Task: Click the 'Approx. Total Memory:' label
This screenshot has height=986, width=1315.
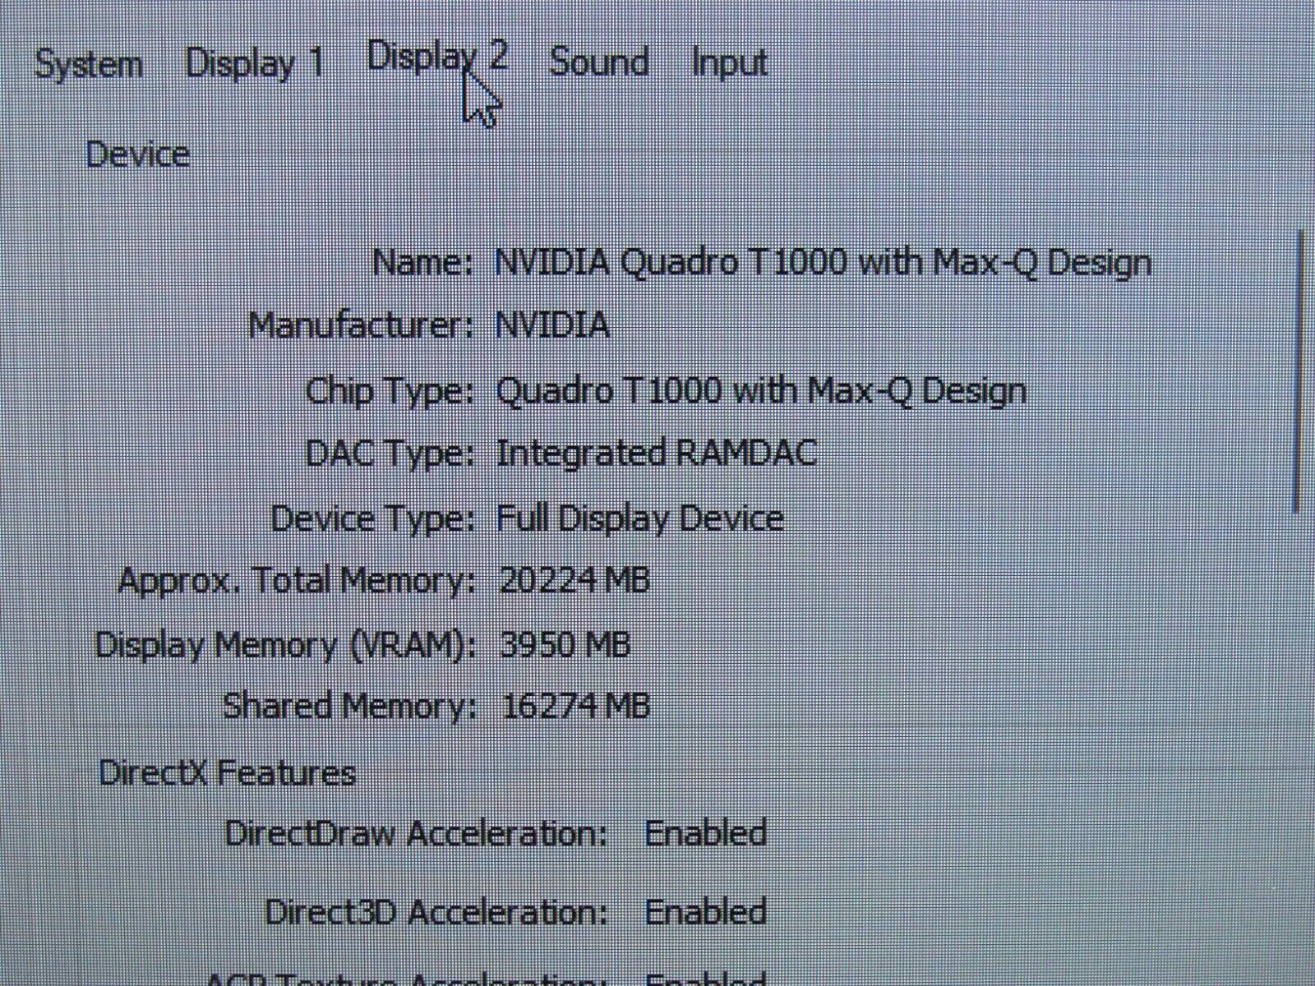Action: pos(298,582)
